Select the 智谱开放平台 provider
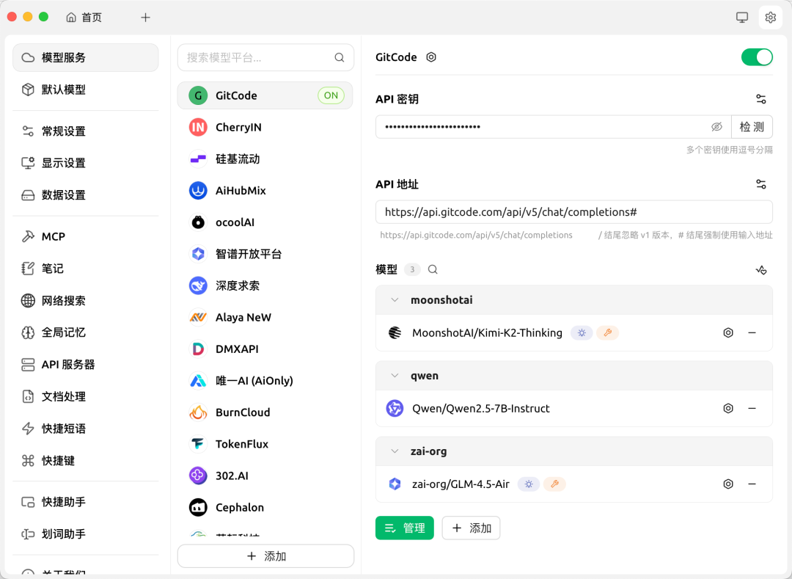 [x=265, y=254]
